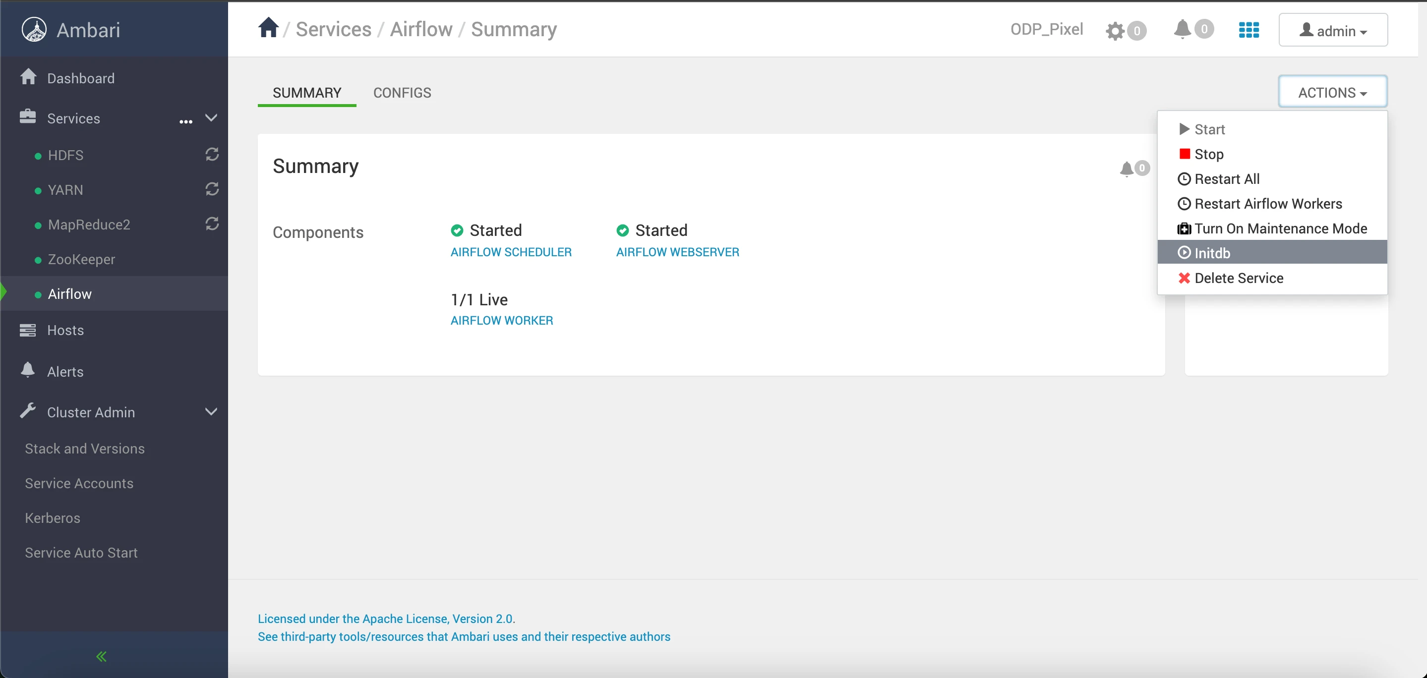Click Airflow Webserver started status icon

(623, 230)
